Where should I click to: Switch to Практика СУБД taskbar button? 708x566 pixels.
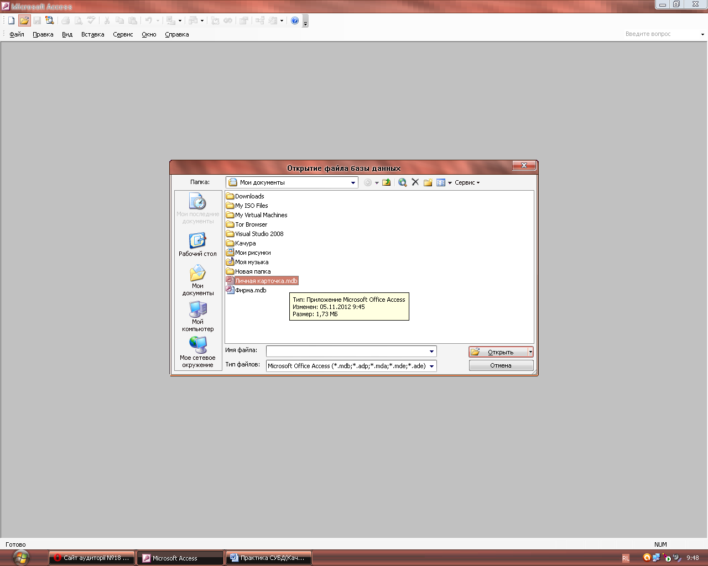pos(269,558)
